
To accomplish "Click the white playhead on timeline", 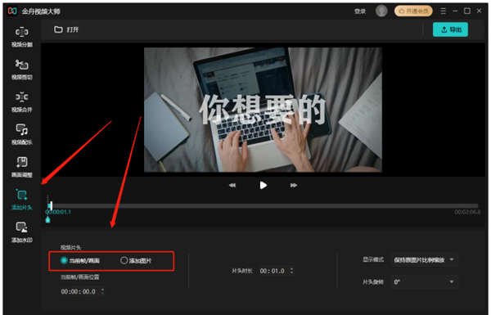I will tap(51, 205).
